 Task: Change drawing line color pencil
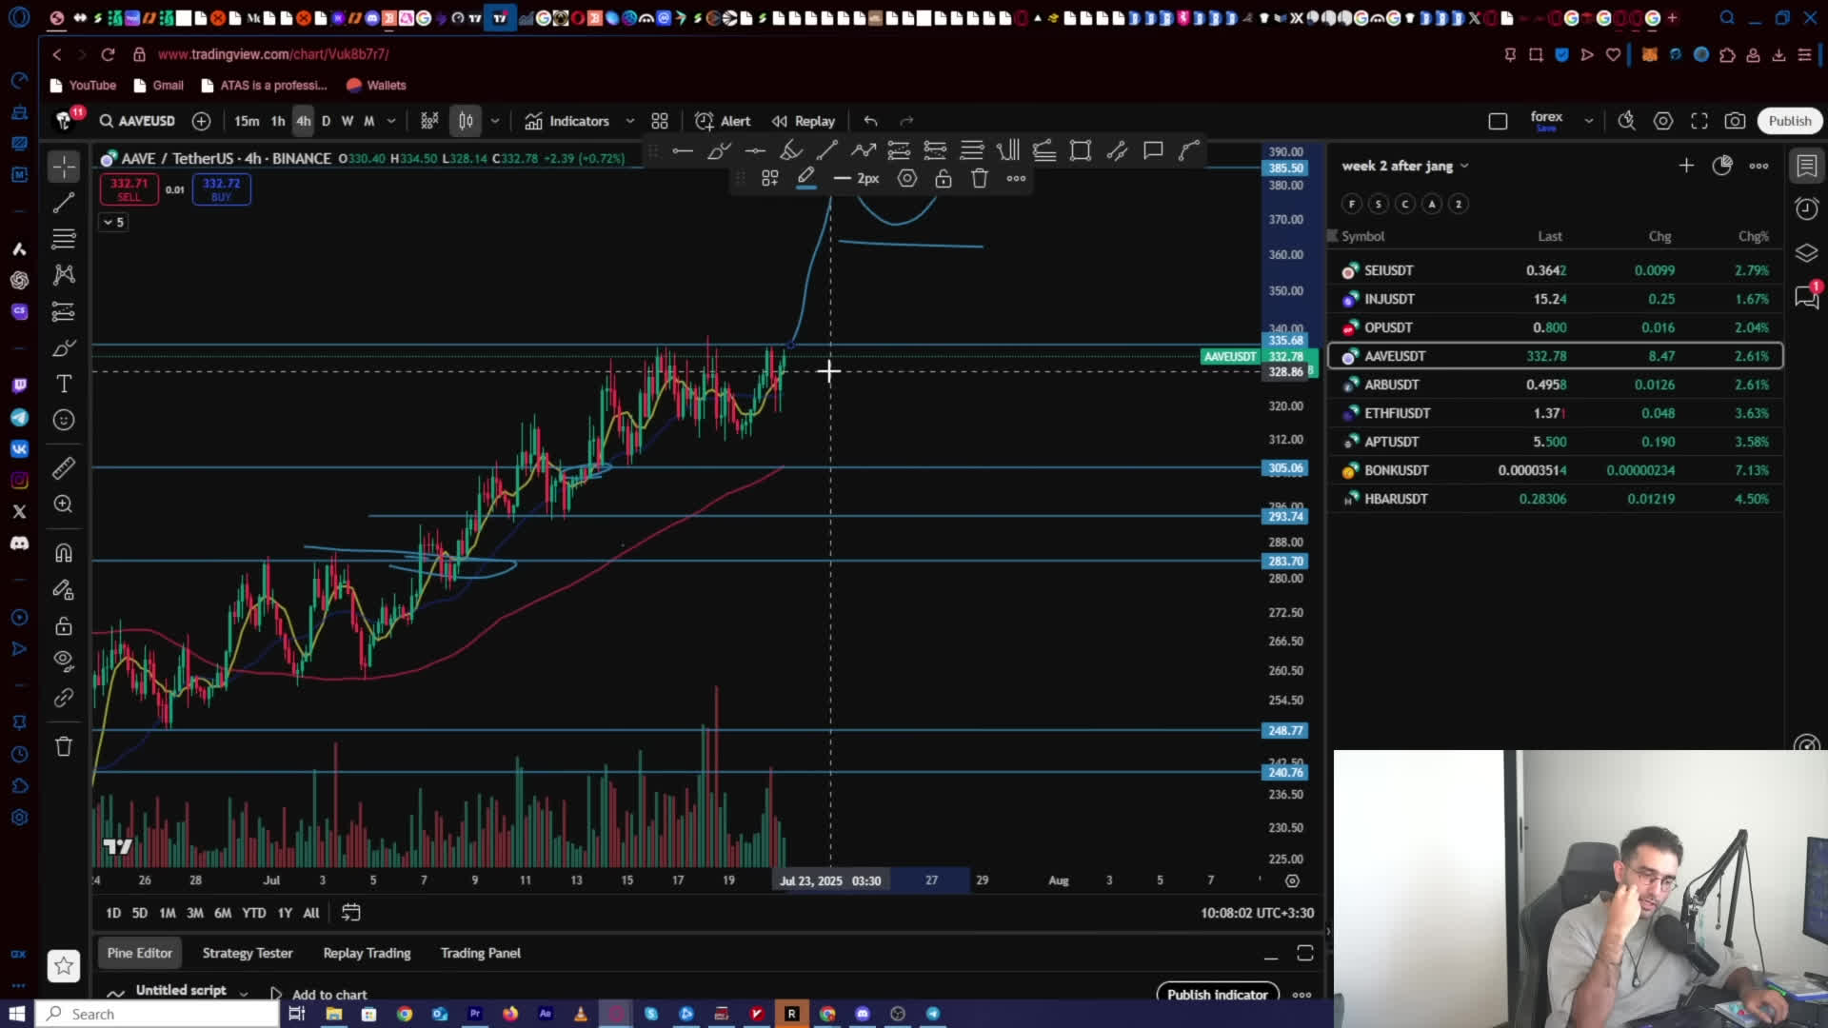(x=806, y=178)
